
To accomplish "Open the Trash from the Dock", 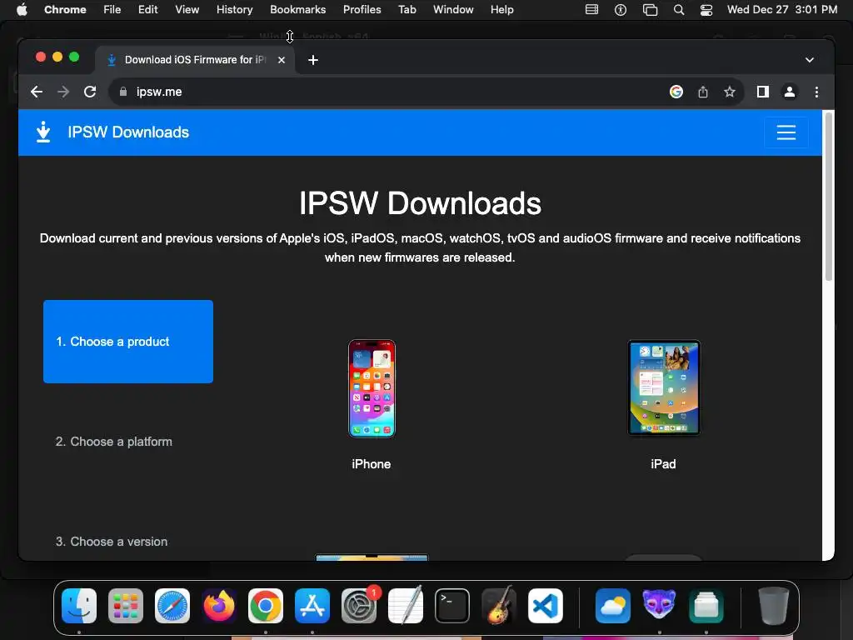I will [x=774, y=606].
